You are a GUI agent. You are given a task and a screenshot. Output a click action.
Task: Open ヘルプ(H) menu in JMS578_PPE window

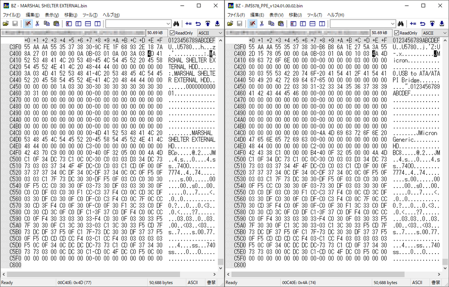[335, 15]
